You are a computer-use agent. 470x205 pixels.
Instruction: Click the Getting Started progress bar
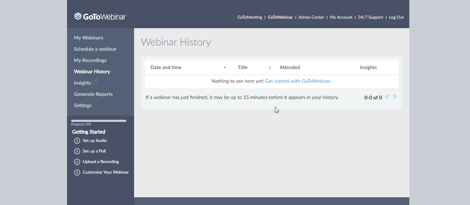98,120
